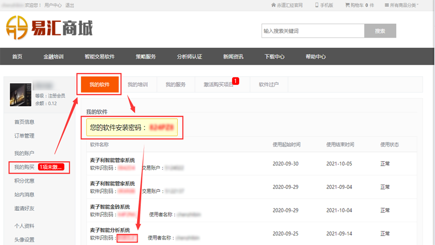Click end date 2021-10-05
Screen dimensions: 435x245
339,164
